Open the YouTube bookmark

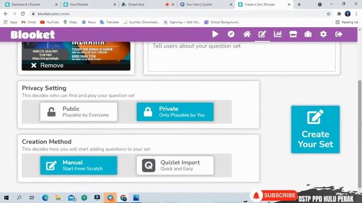click(49, 22)
